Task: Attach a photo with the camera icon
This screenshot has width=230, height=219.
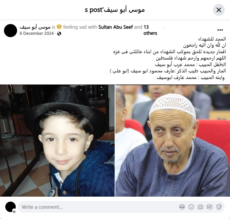Action: pyautogui.click(x=200, y=207)
